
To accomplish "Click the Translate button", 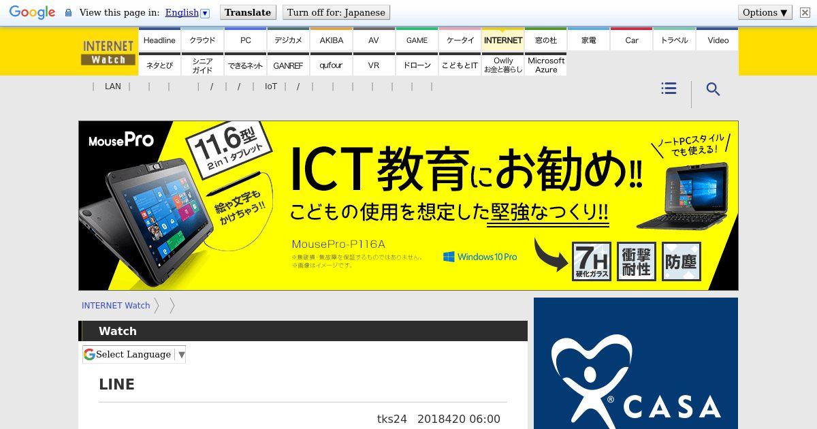I will (248, 12).
